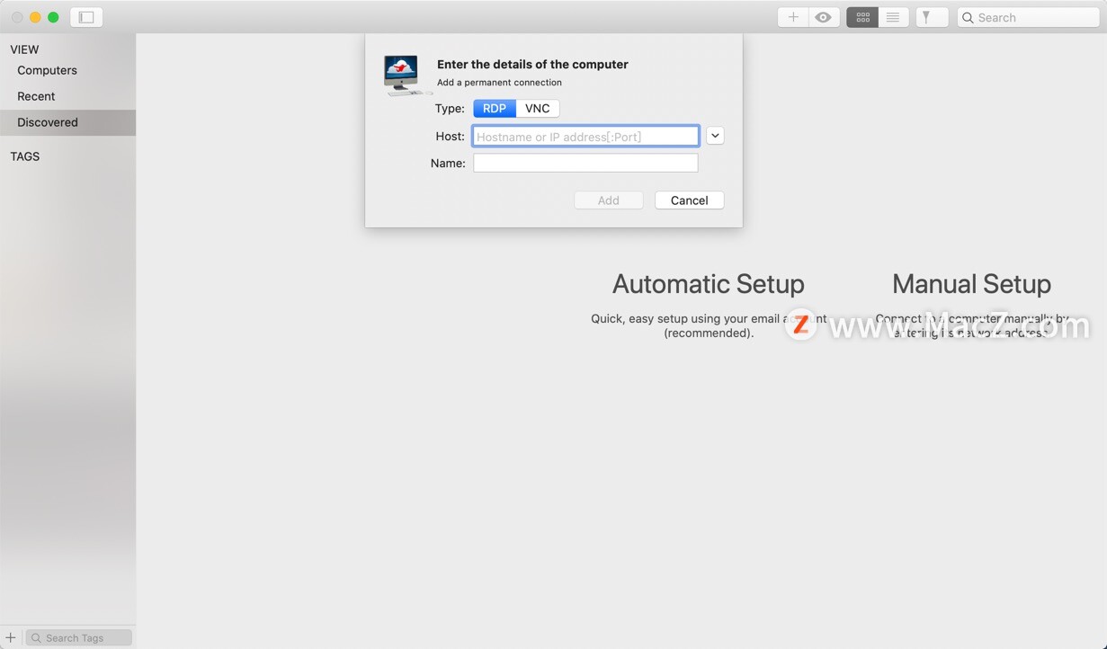Viewport: 1107px width, 649px height.
Task: Select Computers in the sidebar
Action: pos(46,70)
